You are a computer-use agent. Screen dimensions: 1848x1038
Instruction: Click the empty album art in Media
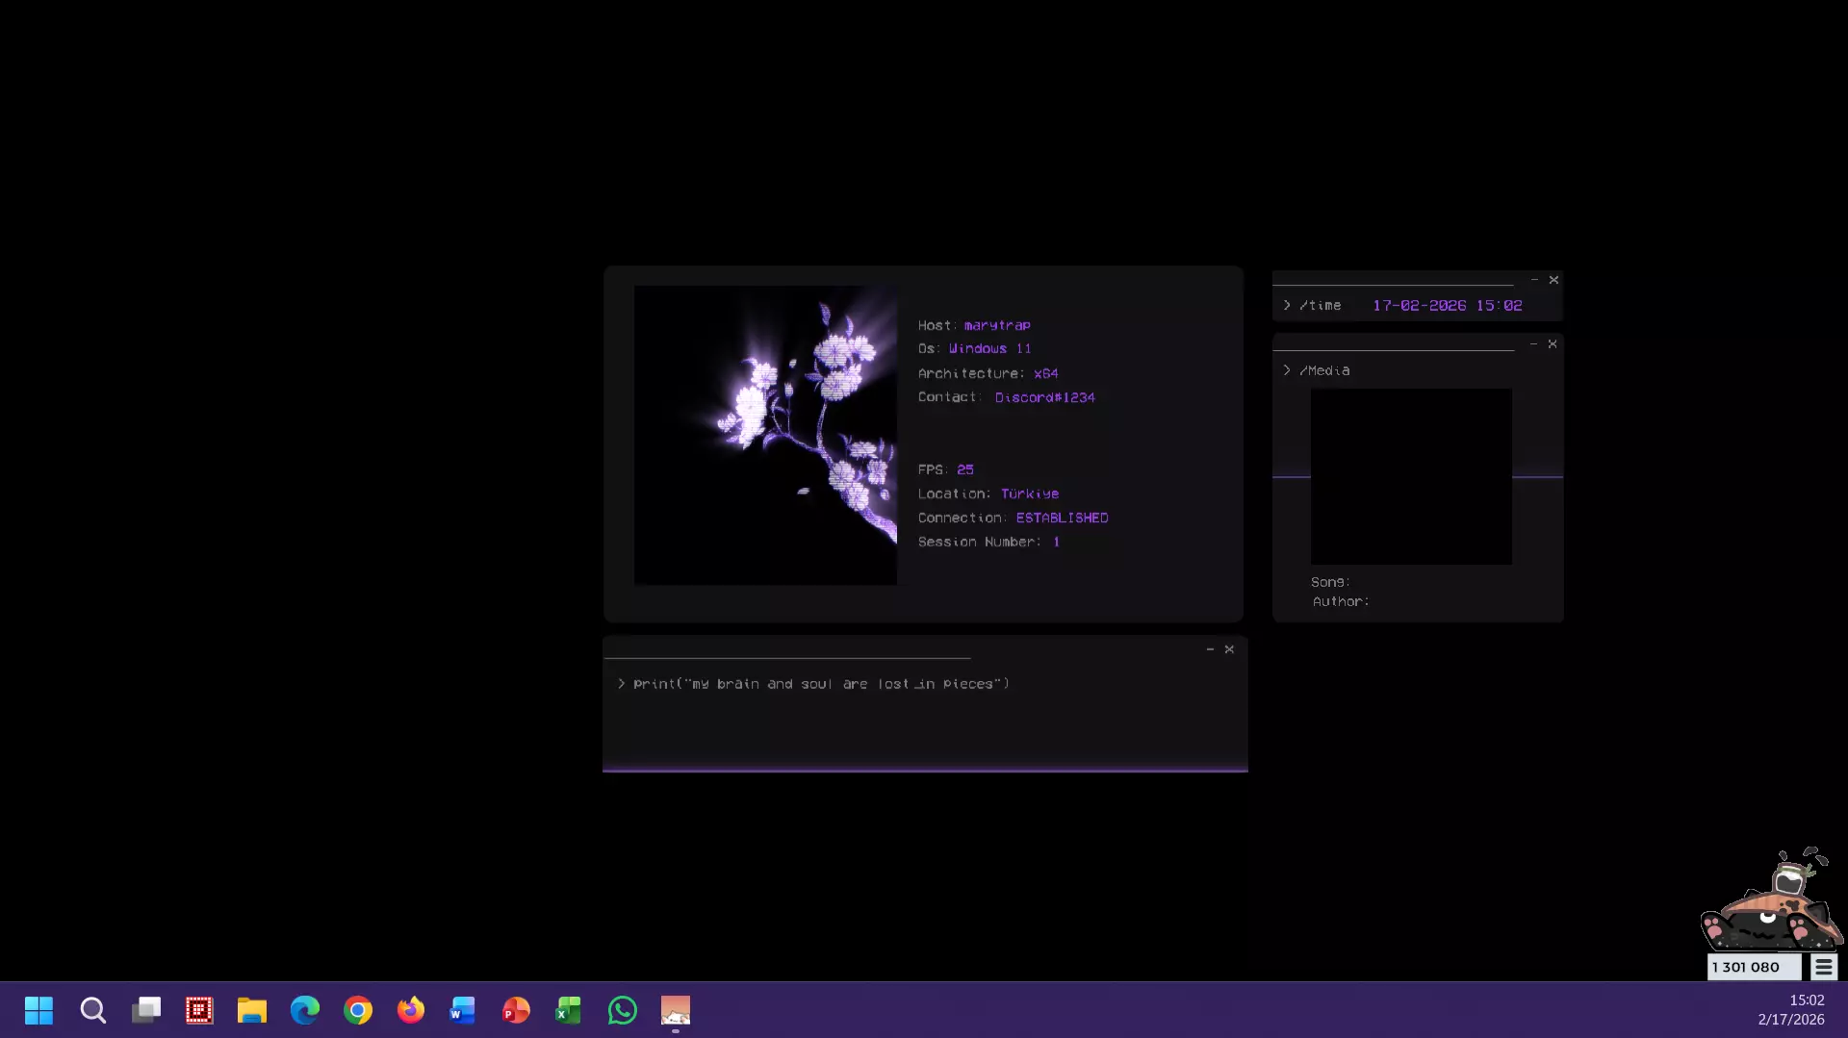(1411, 476)
